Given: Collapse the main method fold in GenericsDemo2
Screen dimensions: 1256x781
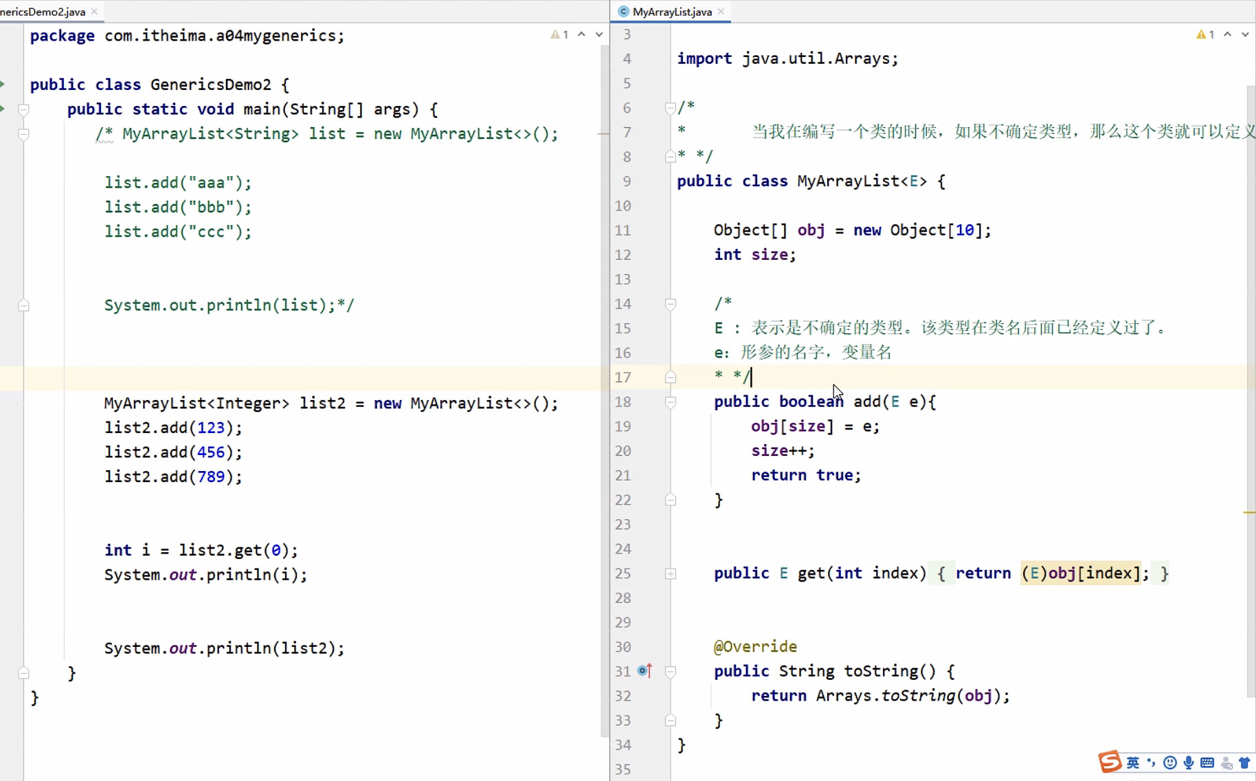Looking at the screenshot, I should 23,109.
